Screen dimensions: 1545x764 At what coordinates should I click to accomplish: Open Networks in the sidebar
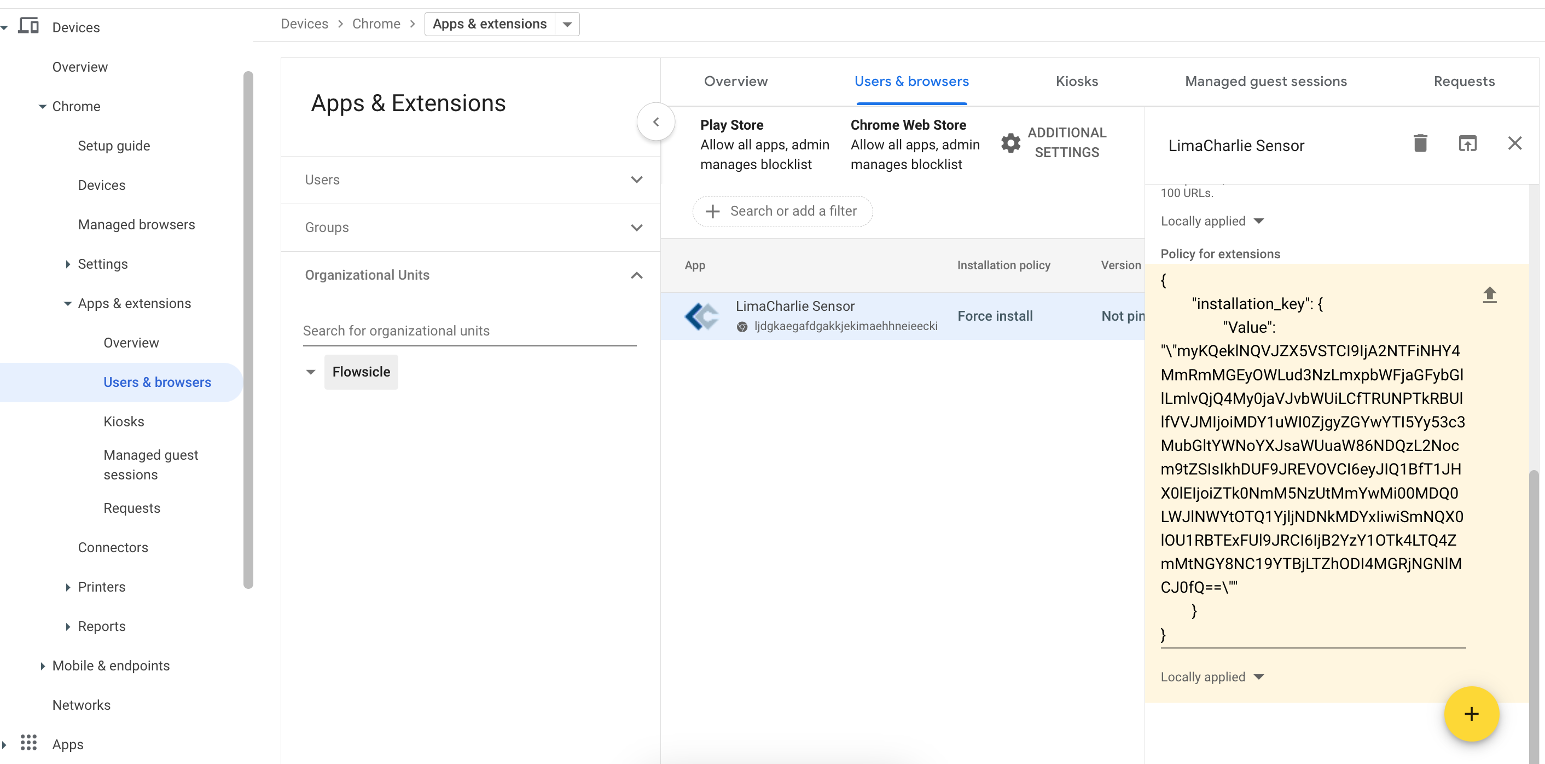coord(81,705)
